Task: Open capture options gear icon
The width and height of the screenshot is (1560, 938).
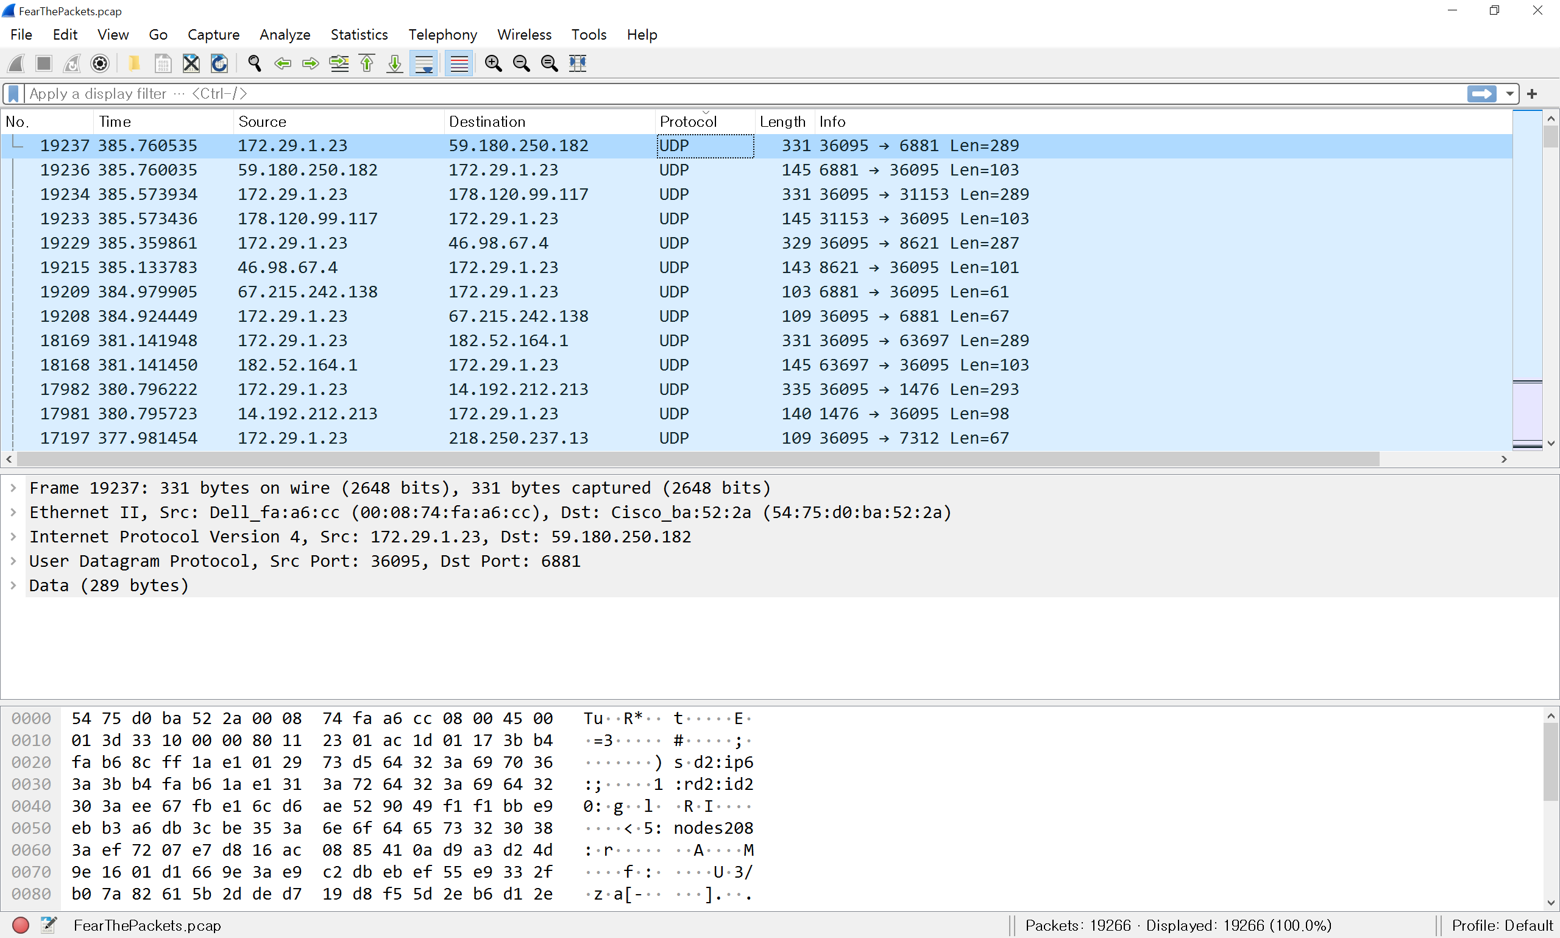Action: click(x=100, y=63)
